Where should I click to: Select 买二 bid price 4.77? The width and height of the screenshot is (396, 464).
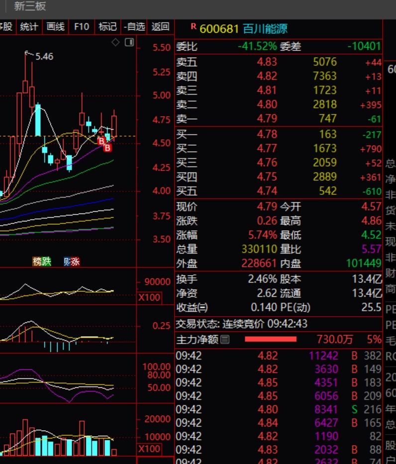(x=267, y=149)
